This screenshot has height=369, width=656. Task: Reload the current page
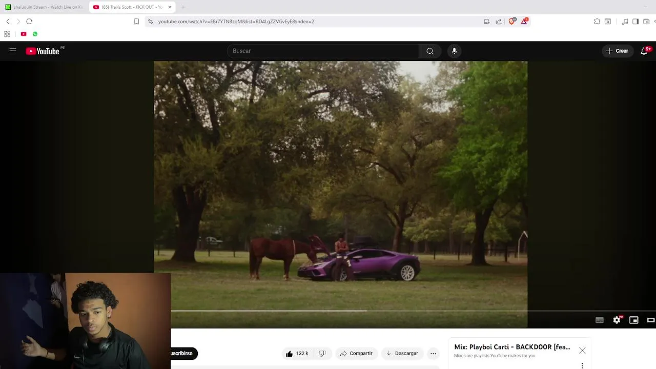29,22
